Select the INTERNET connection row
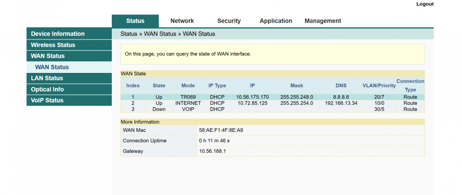The height and width of the screenshot is (195, 462). click(x=188, y=103)
